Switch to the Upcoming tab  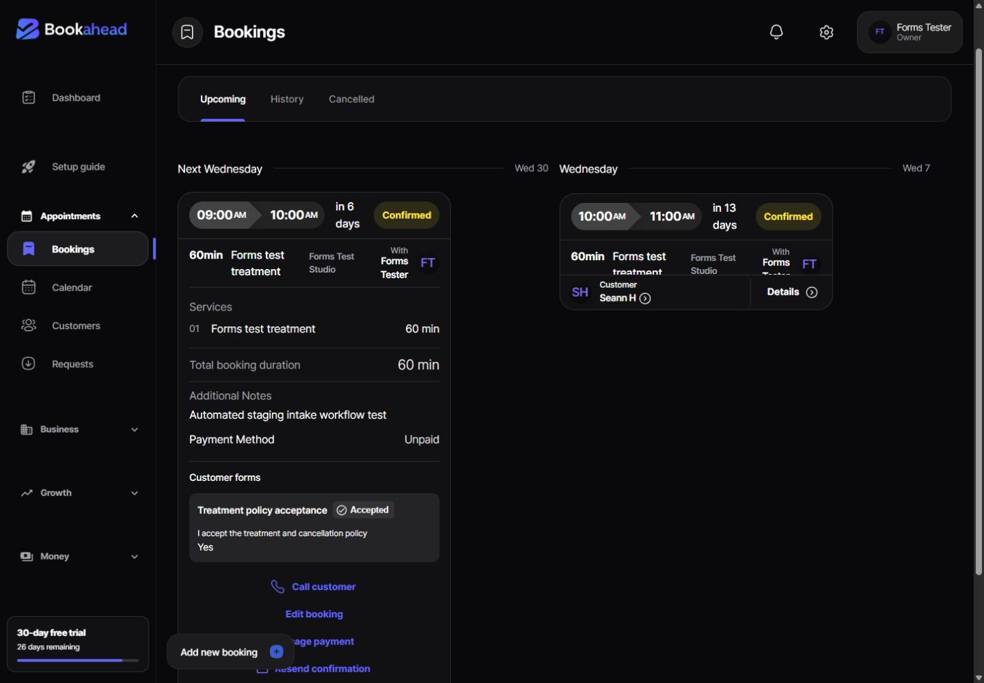[222, 99]
